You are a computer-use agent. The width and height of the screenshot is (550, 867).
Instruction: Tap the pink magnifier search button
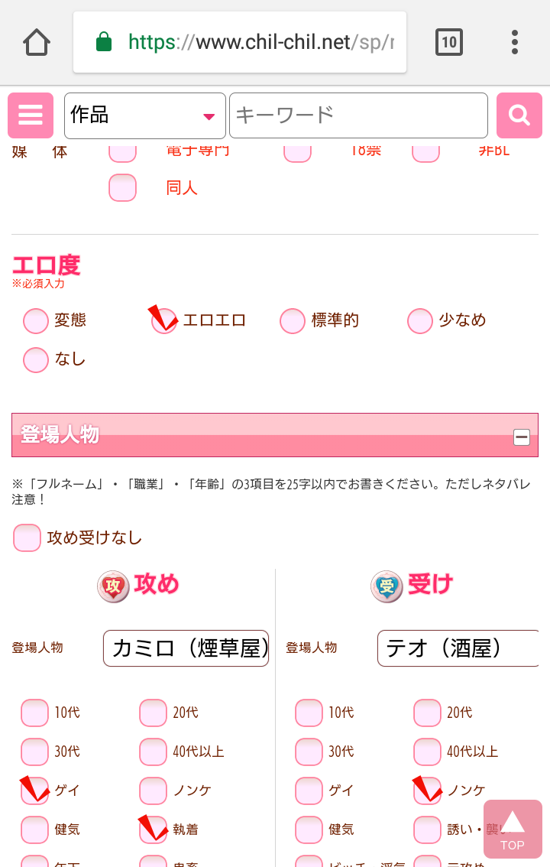pyautogui.click(x=519, y=115)
